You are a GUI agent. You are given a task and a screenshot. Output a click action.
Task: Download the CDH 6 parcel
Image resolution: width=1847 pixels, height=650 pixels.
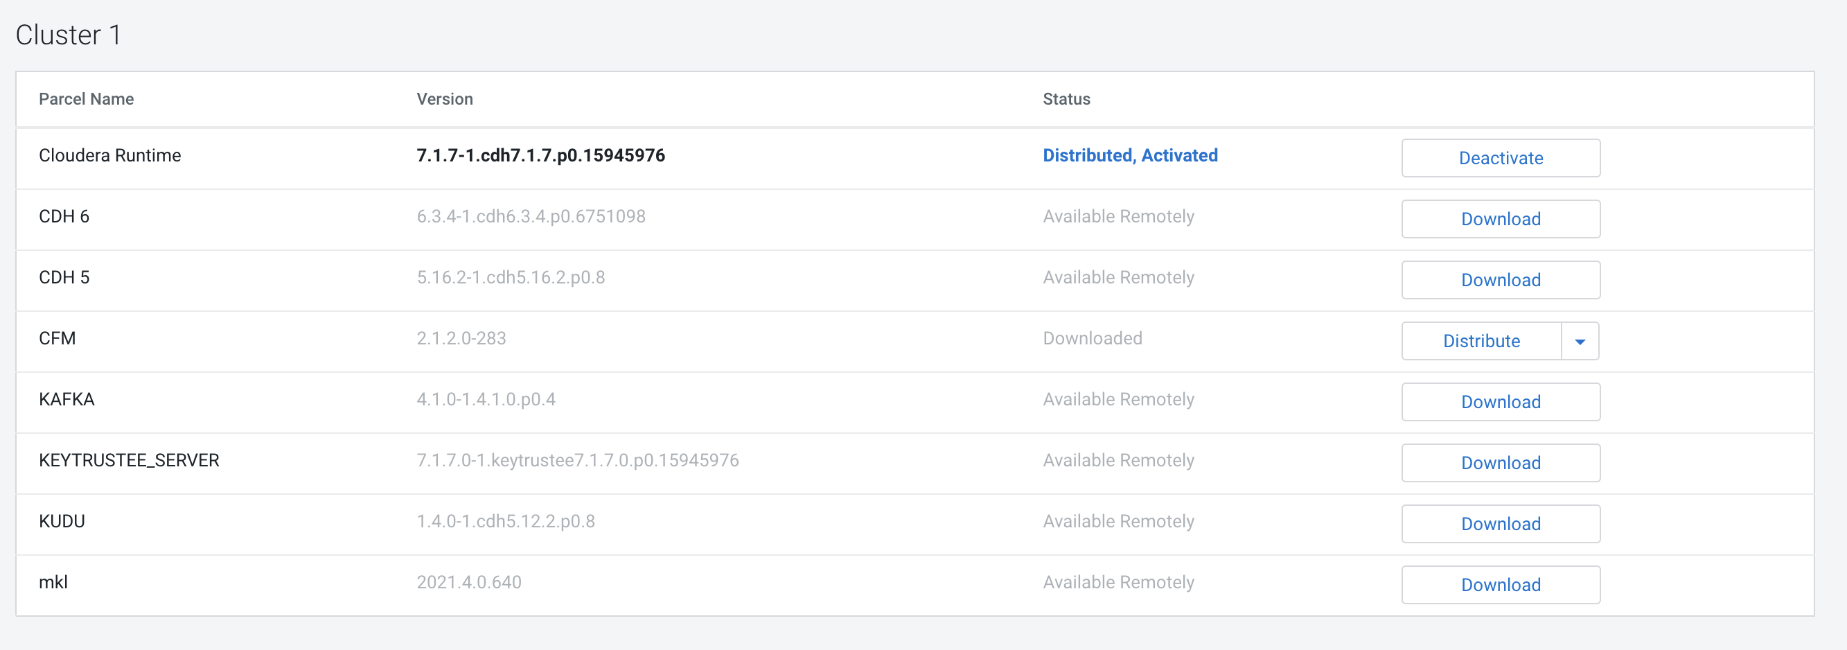1500,219
